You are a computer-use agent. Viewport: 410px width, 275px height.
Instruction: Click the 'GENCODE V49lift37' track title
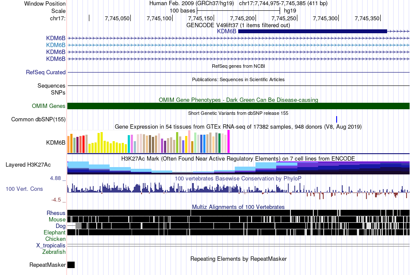click(238, 25)
